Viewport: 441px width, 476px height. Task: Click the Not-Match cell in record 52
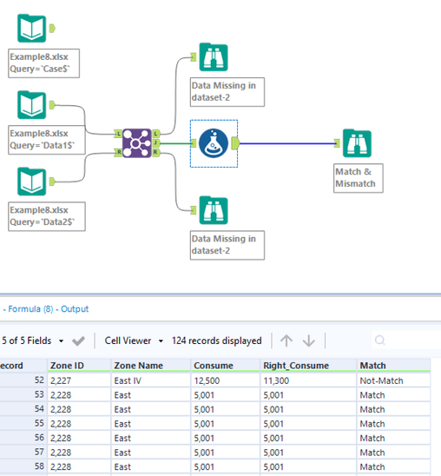(x=393, y=380)
